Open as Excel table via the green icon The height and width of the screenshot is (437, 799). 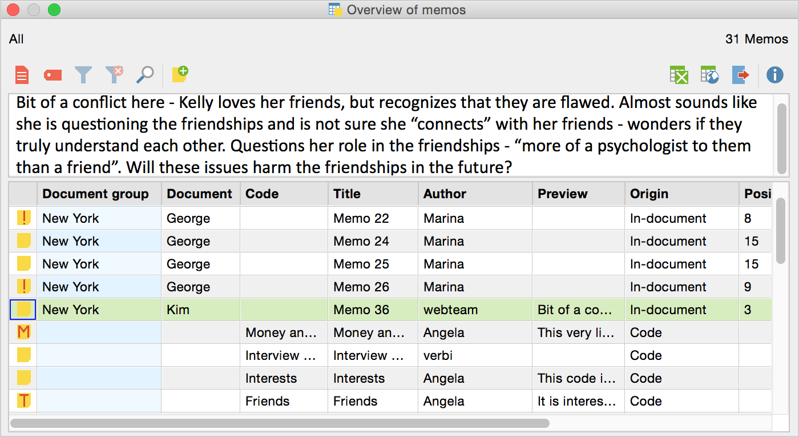(679, 74)
